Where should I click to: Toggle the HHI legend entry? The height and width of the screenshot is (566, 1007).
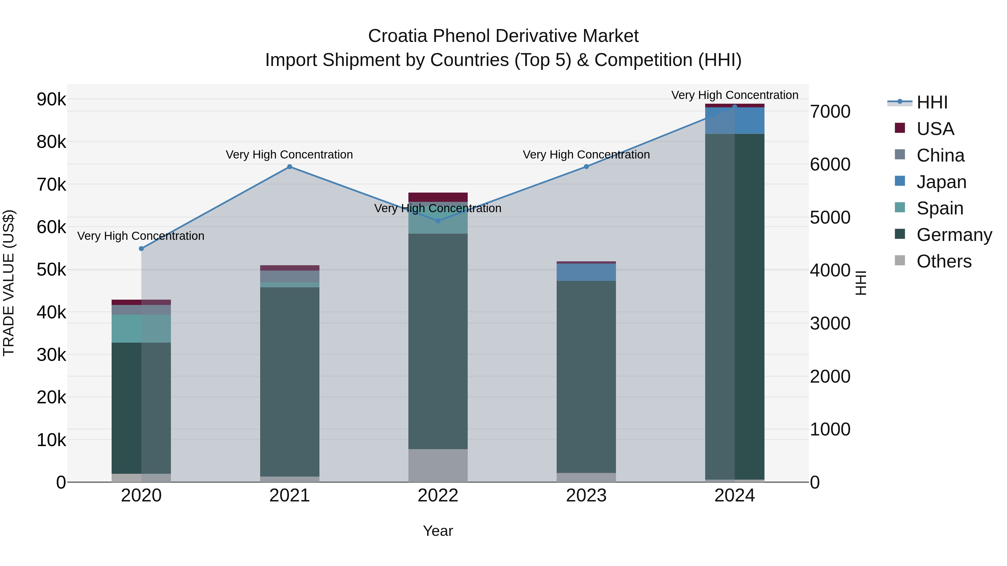click(918, 102)
